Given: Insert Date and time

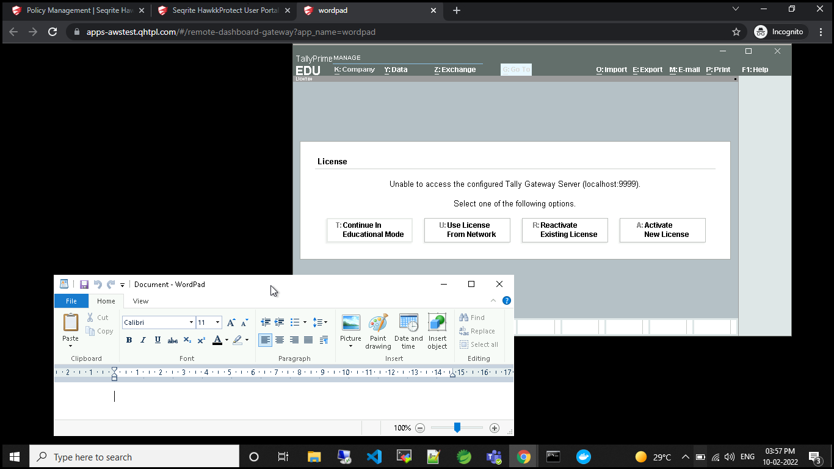Looking at the screenshot, I should pos(408,331).
